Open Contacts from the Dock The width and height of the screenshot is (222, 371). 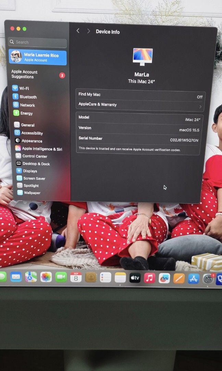tap(91, 277)
